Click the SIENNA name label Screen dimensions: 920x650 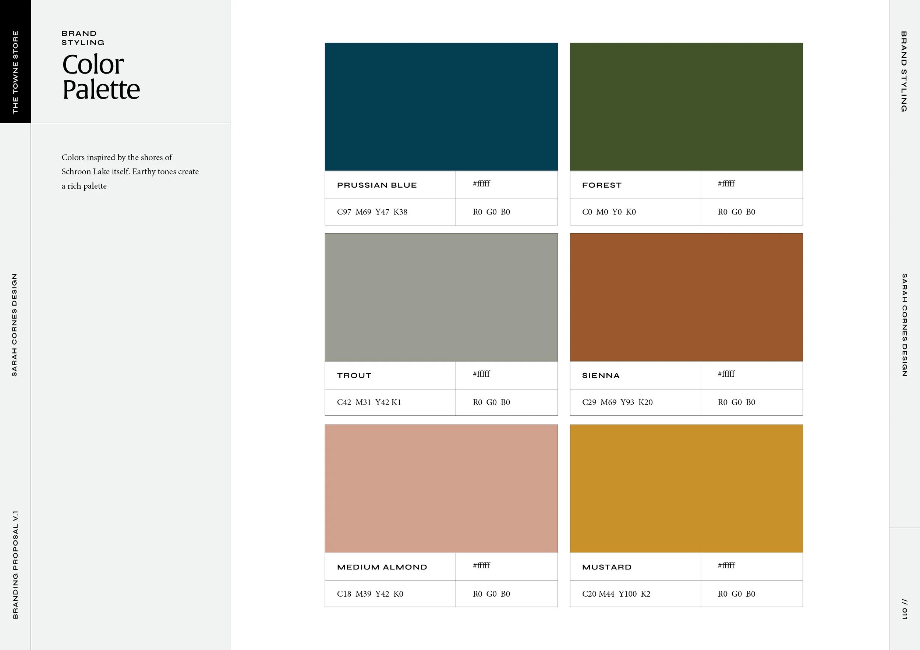tap(601, 375)
